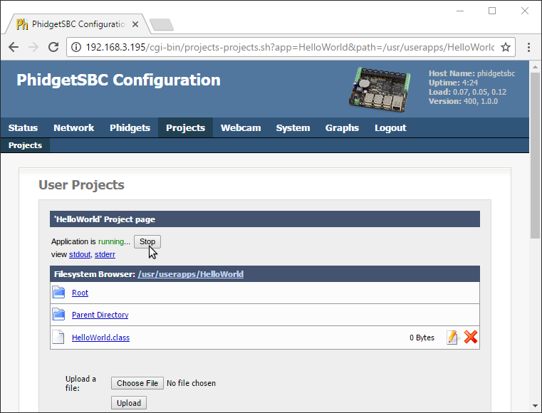Minimize the browser window
Image resolution: width=542 pixels, height=413 pixels.
click(x=460, y=11)
